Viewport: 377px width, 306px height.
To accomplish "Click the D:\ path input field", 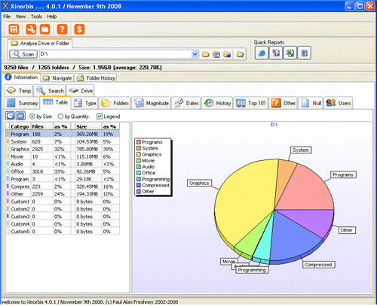I will (x=115, y=54).
